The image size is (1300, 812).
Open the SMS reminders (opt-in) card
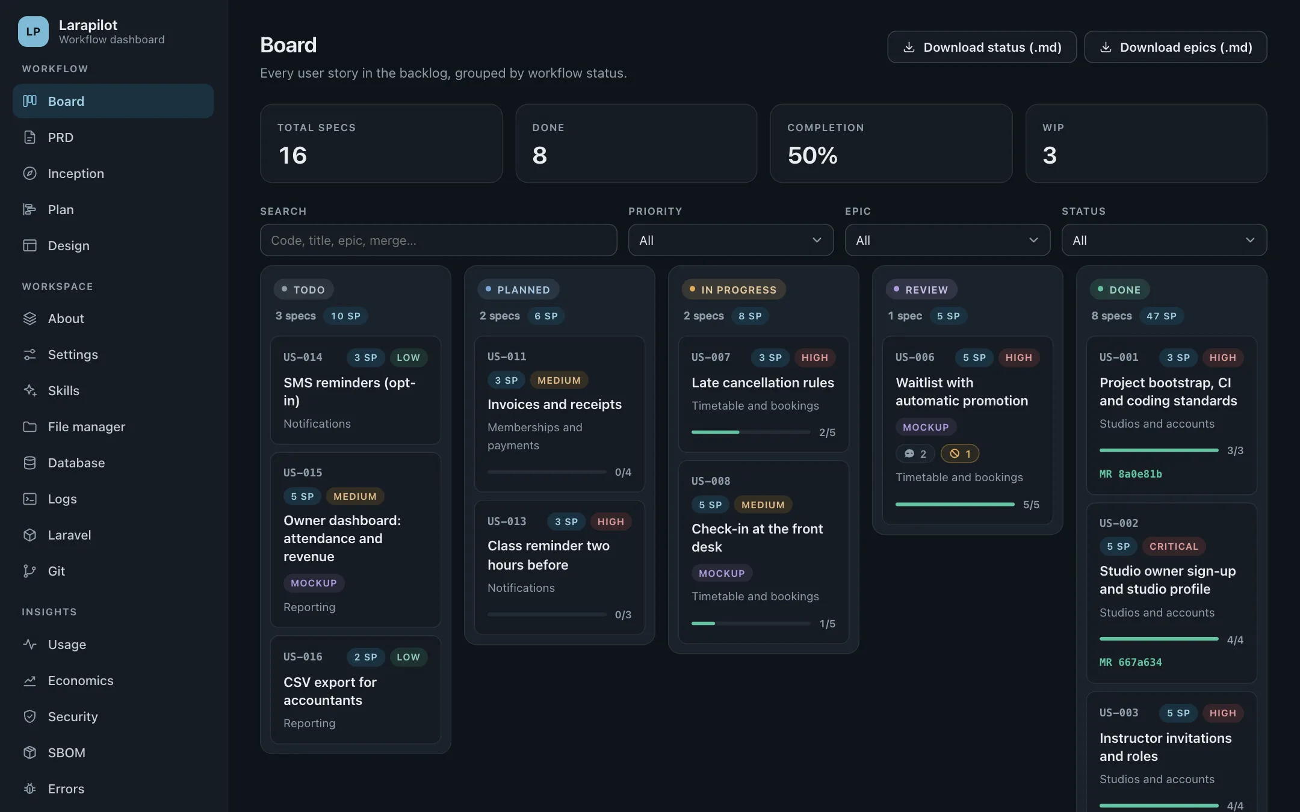click(355, 390)
